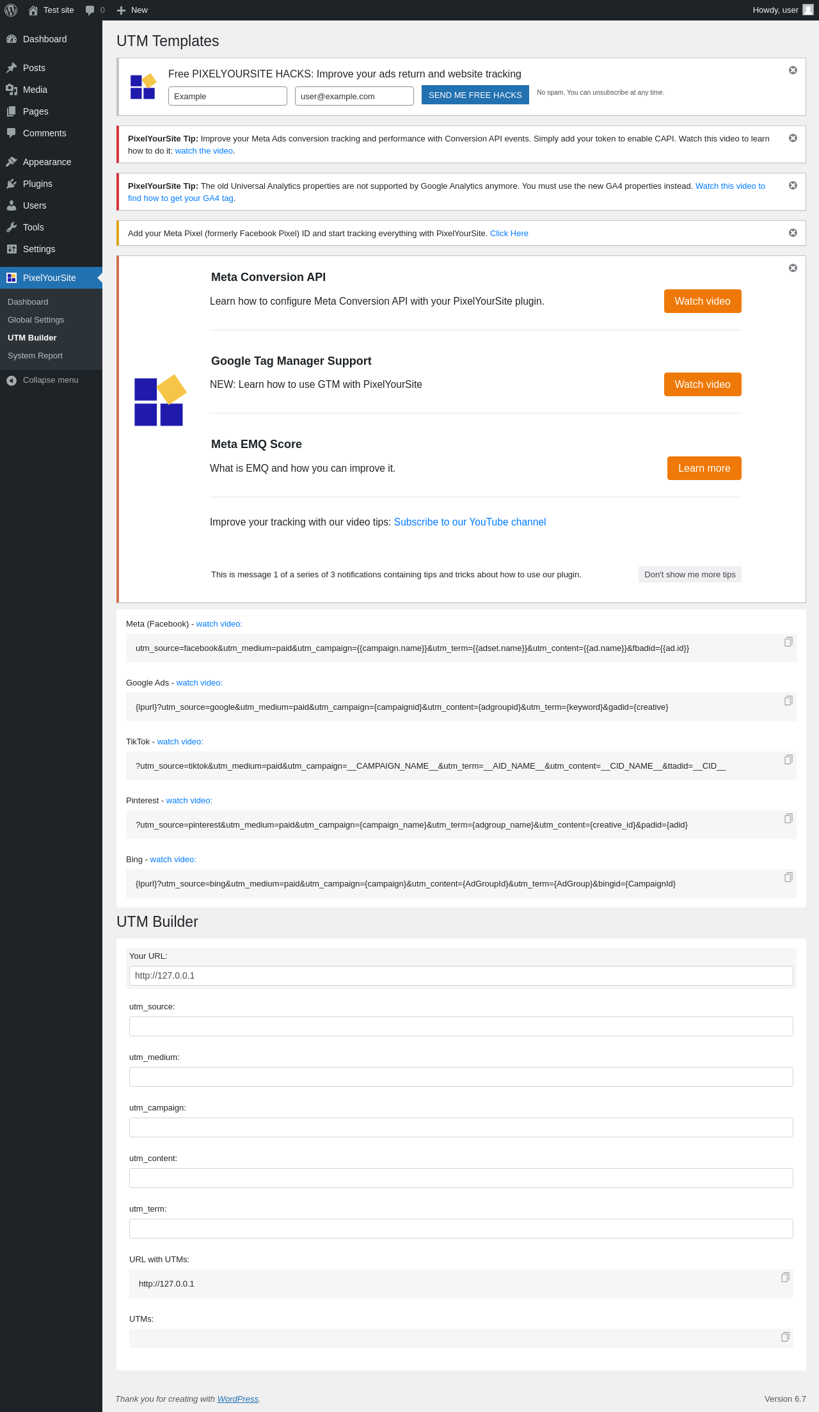Open Google Ads watch video link

(x=200, y=683)
